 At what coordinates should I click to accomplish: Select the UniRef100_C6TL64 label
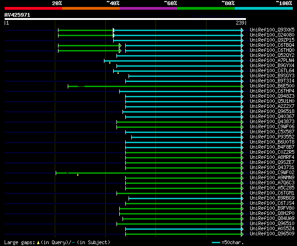point(272,71)
